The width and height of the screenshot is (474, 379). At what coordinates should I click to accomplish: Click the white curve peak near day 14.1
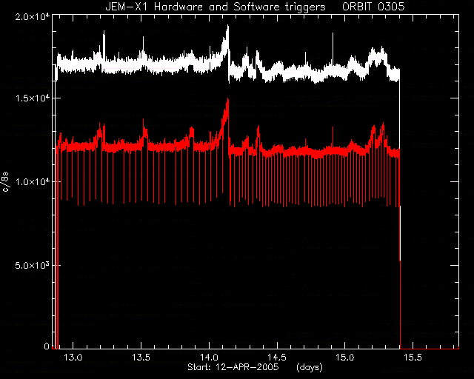coord(227,27)
